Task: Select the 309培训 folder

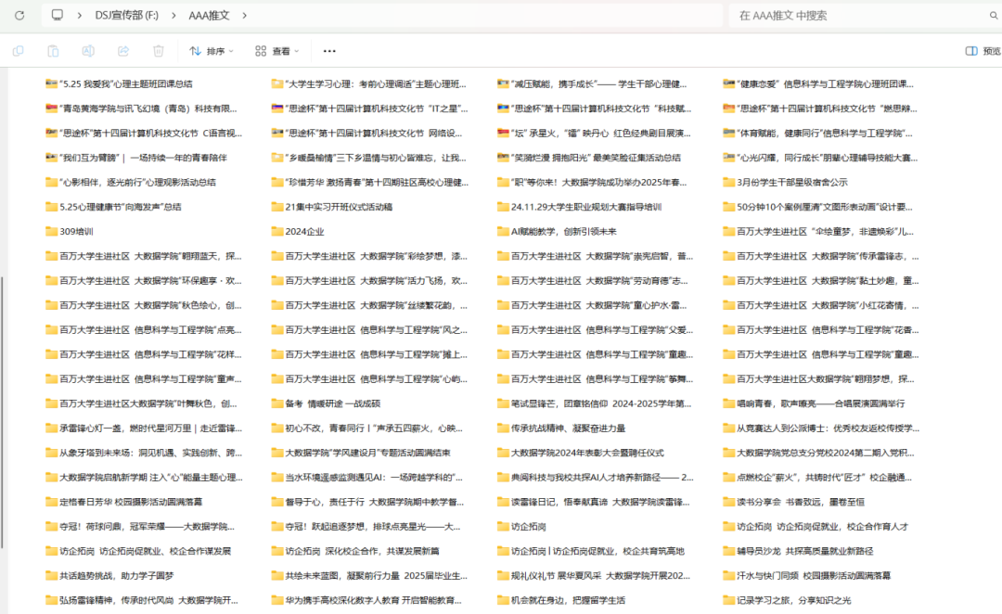Action: [76, 232]
